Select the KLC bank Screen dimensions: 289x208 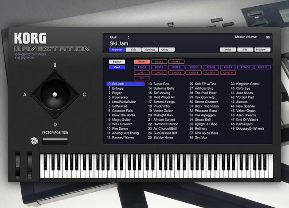pos(142,78)
